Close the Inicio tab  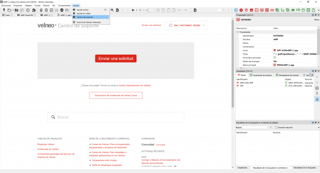point(12,15)
